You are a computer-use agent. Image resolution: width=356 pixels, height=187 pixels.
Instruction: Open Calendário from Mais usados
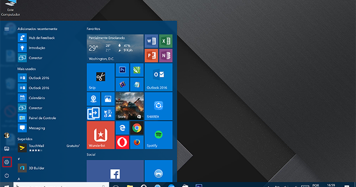point(49,98)
